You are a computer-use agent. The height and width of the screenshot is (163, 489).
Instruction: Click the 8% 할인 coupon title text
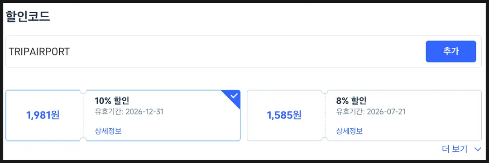click(351, 100)
